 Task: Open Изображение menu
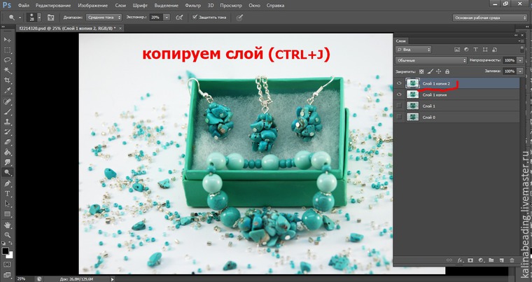pos(92,6)
